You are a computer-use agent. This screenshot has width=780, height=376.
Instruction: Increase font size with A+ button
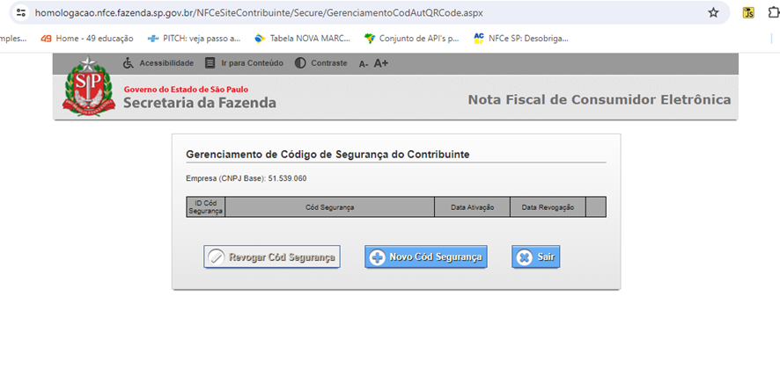(x=381, y=63)
